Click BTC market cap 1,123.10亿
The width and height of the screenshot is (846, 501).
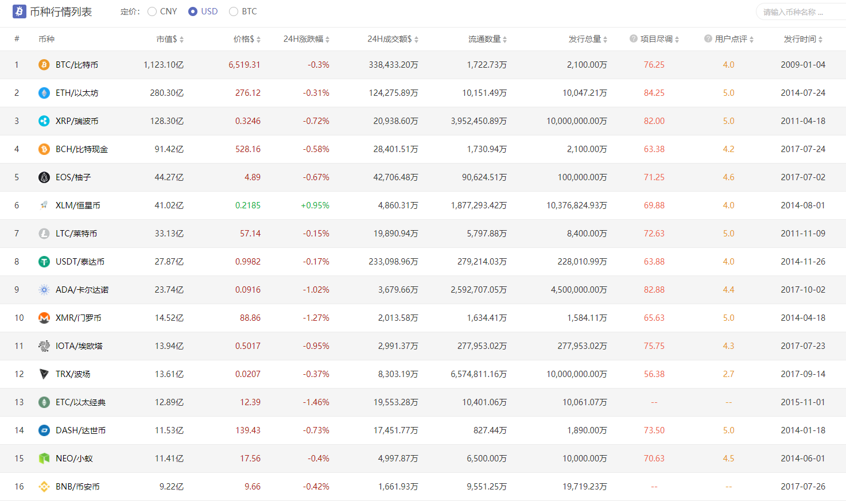[164, 65]
